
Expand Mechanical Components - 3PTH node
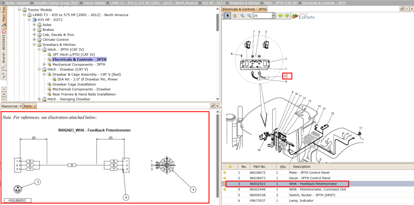[x=44, y=64]
